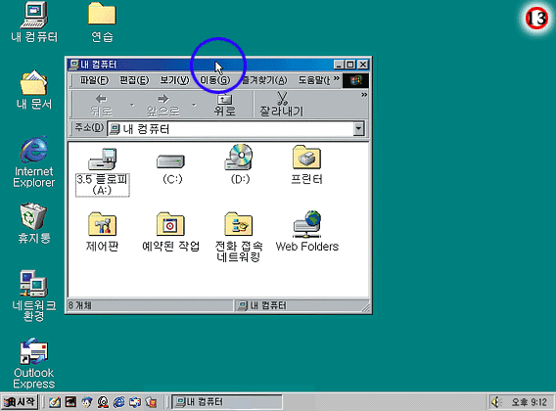Expand the hidden menu items chevron
556x411 pixels.
pos(337,78)
